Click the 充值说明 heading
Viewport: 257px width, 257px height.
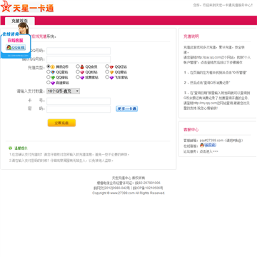tap(191, 36)
